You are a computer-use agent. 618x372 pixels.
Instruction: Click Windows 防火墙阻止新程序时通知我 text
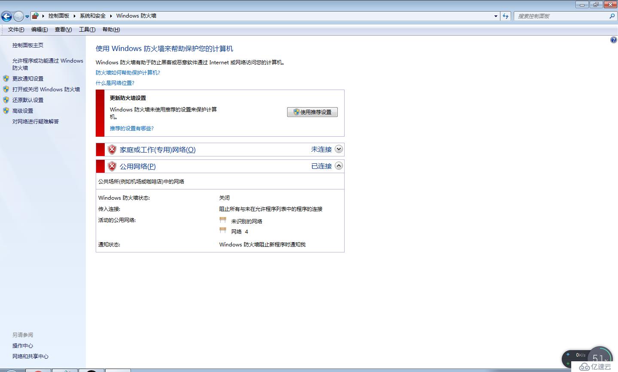[262, 245]
